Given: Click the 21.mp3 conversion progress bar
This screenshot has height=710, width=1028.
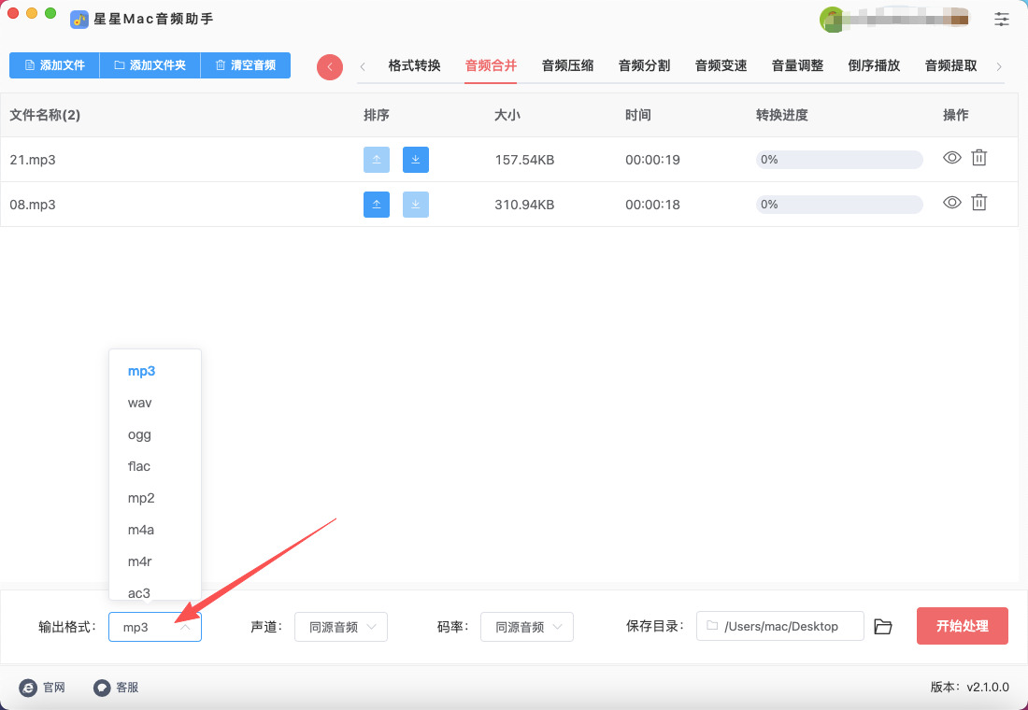Looking at the screenshot, I should click(838, 160).
